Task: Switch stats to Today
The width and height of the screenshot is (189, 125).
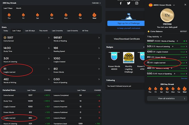Action: coord(6,31)
